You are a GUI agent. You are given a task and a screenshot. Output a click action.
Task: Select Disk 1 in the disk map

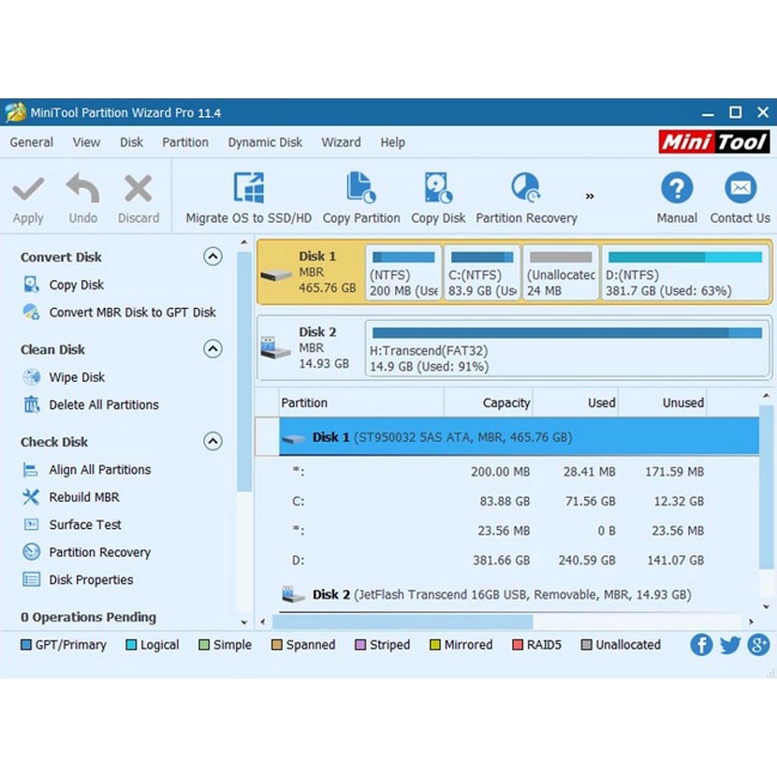pos(311,272)
